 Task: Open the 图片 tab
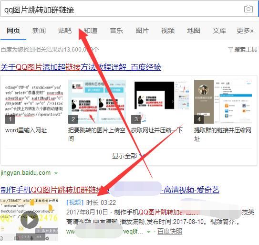(x=142, y=31)
